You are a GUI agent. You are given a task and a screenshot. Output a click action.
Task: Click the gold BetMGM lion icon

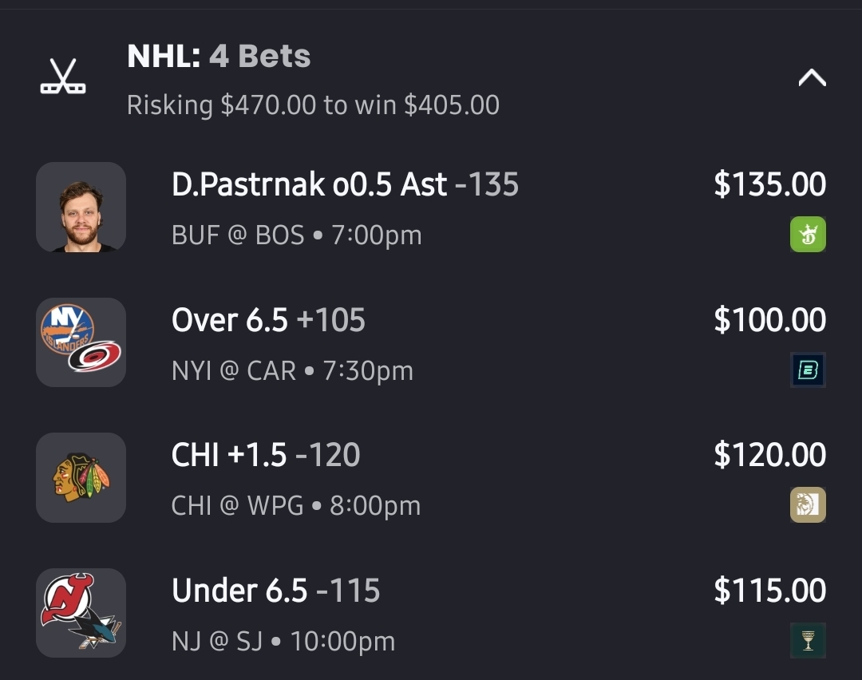pyautogui.click(x=808, y=504)
